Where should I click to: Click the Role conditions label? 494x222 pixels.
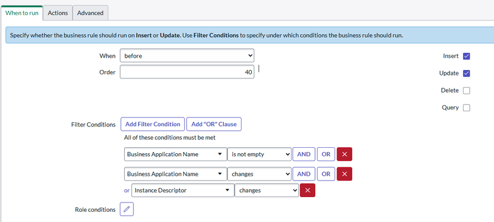coord(95,209)
